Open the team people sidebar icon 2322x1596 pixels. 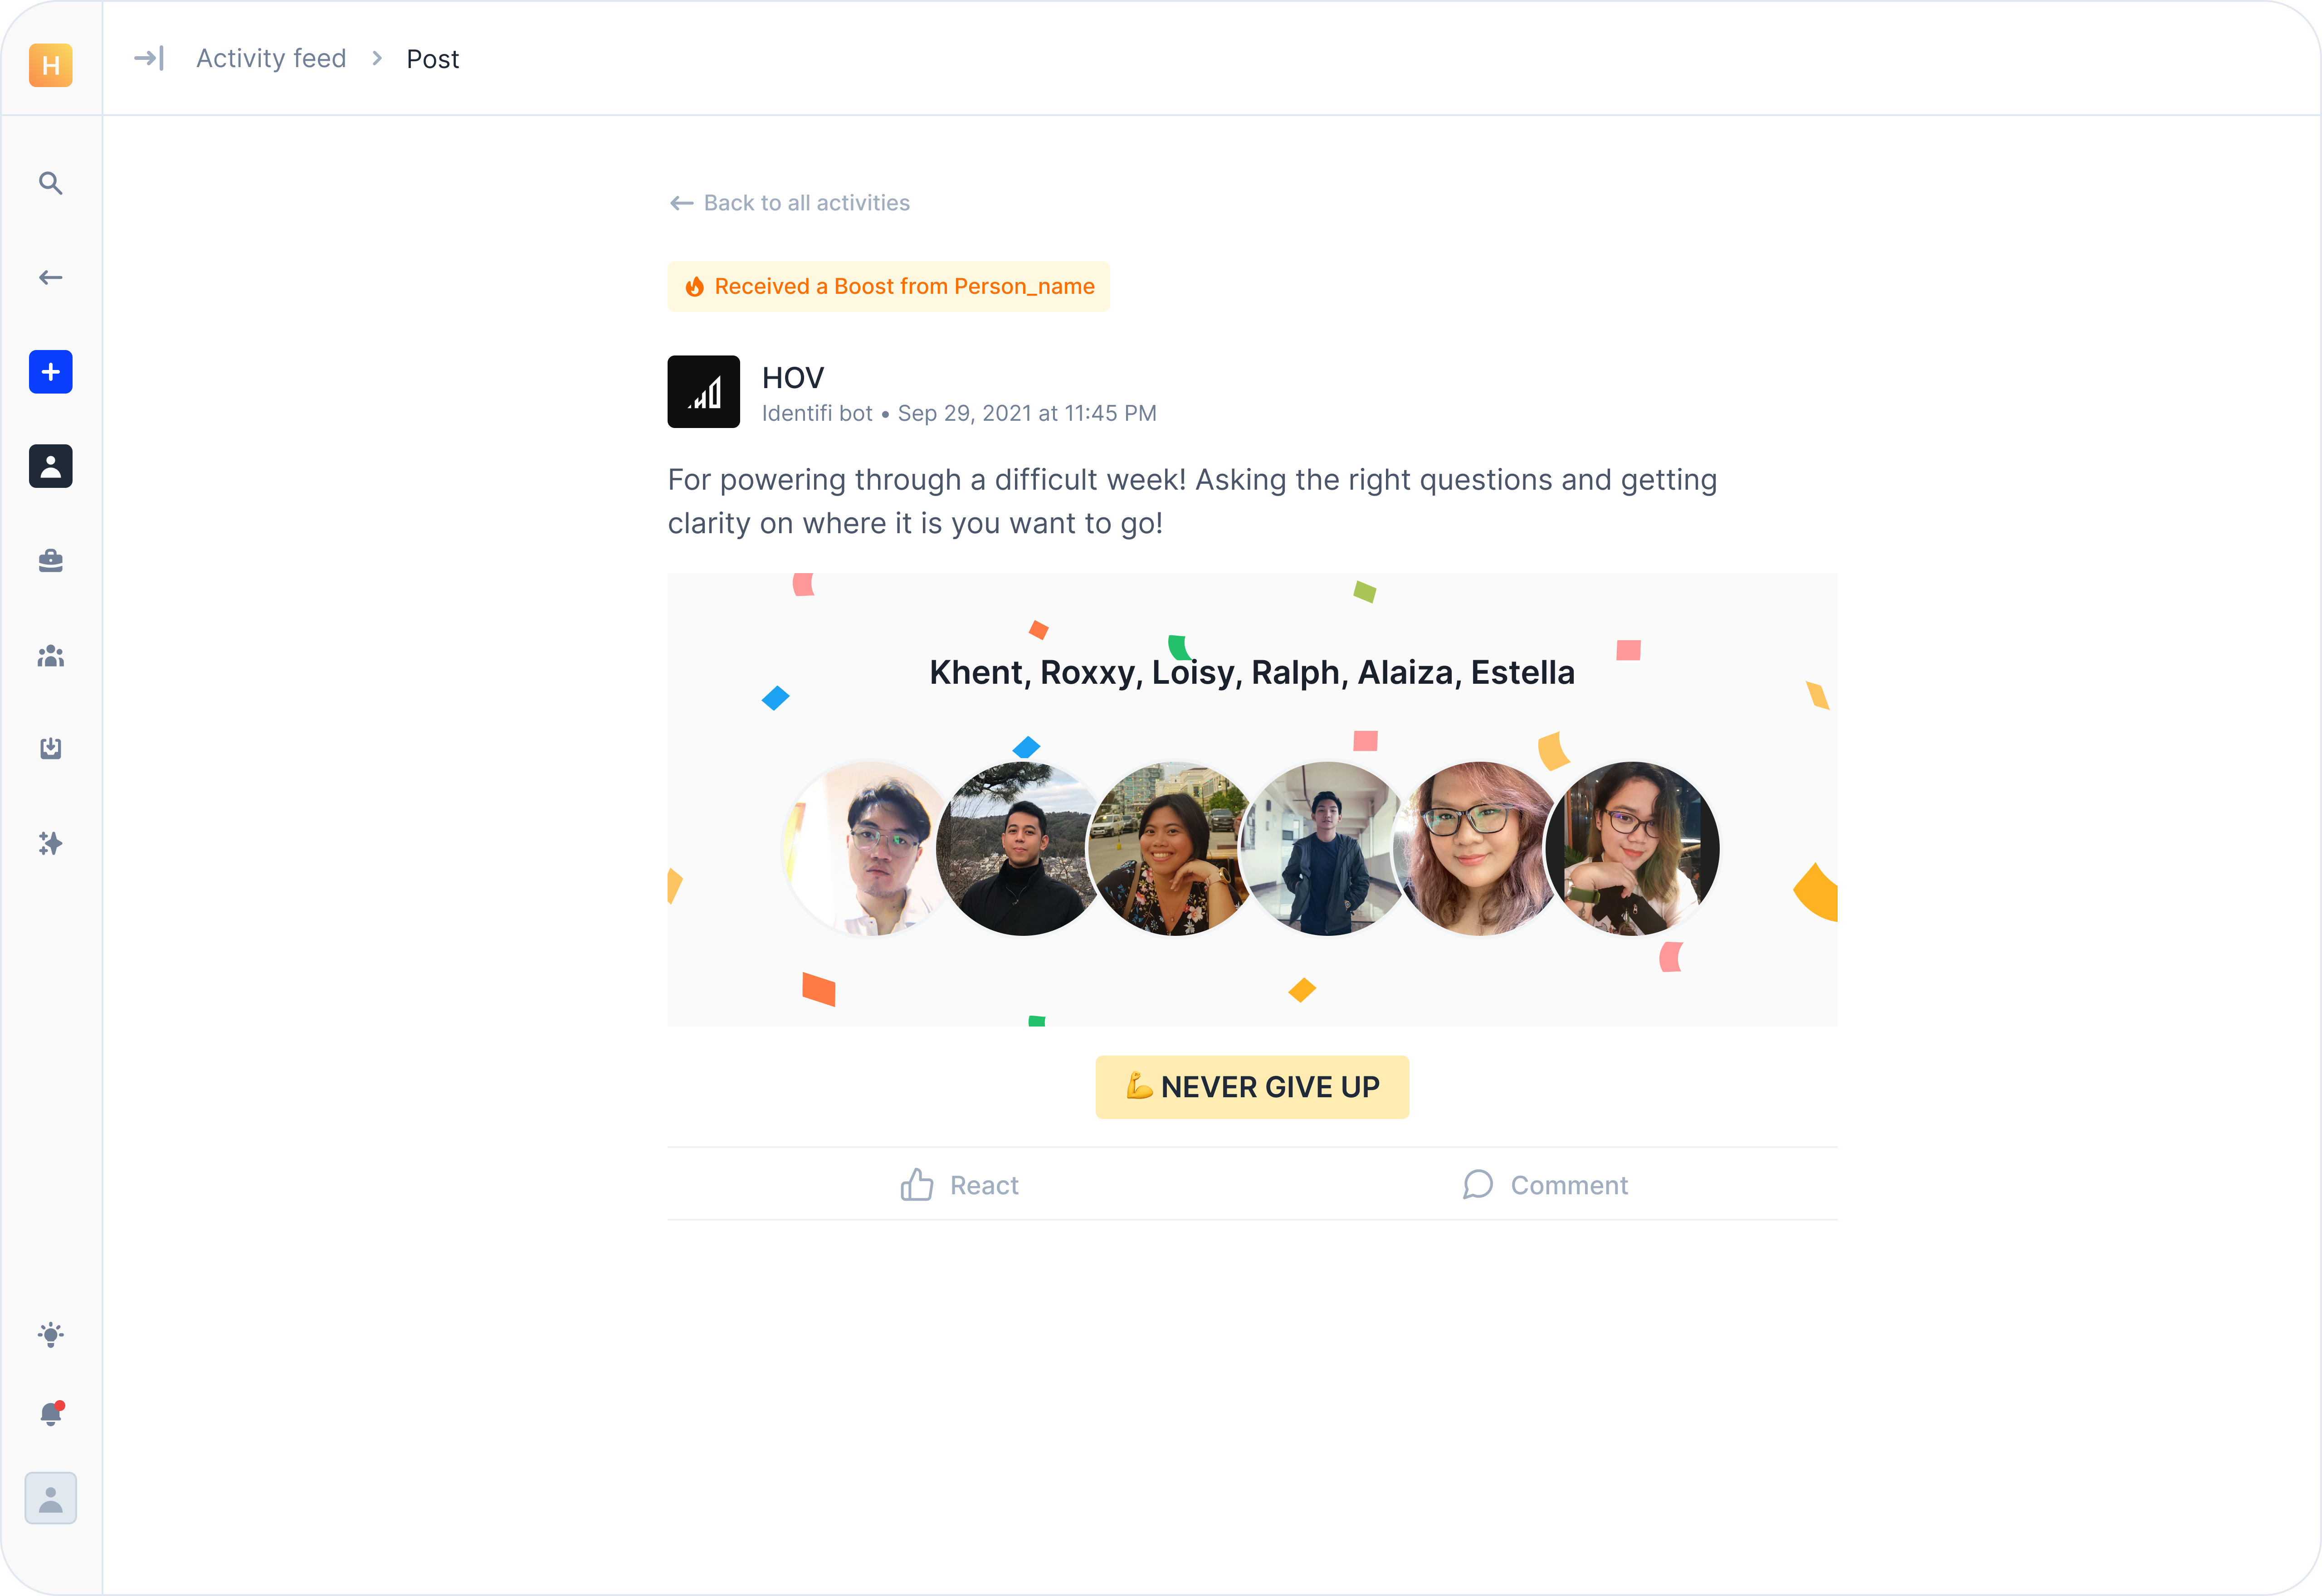50,655
